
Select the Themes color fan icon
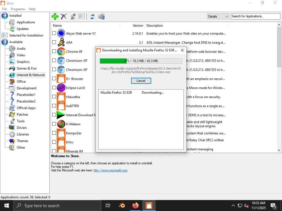coord(12,141)
